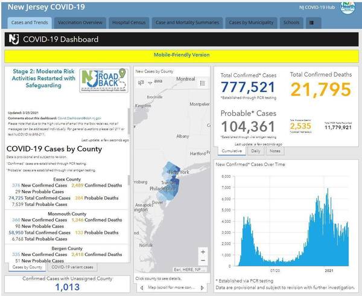Click the Road Back logo image

pyautogui.click(x=104, y=80)
